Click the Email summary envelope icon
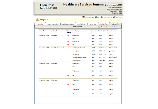This screenshot has width=158, height=109. tap(83, 17)
